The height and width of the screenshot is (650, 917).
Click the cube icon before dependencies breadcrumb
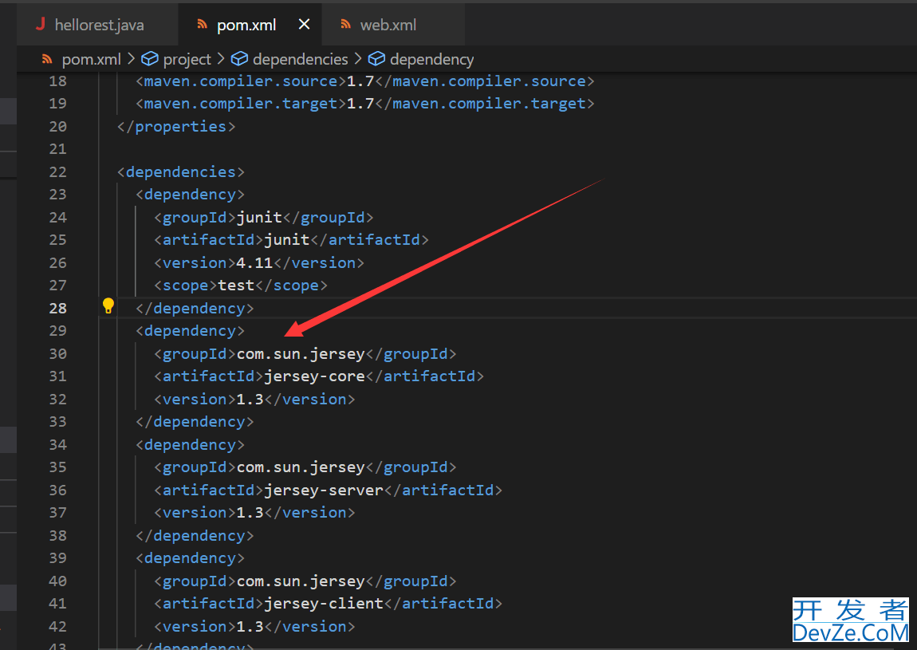coord(239,58)
